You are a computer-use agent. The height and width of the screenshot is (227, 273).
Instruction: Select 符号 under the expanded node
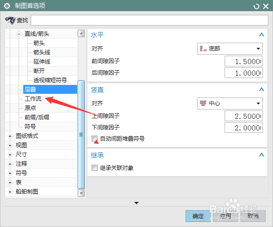[30, 127]
